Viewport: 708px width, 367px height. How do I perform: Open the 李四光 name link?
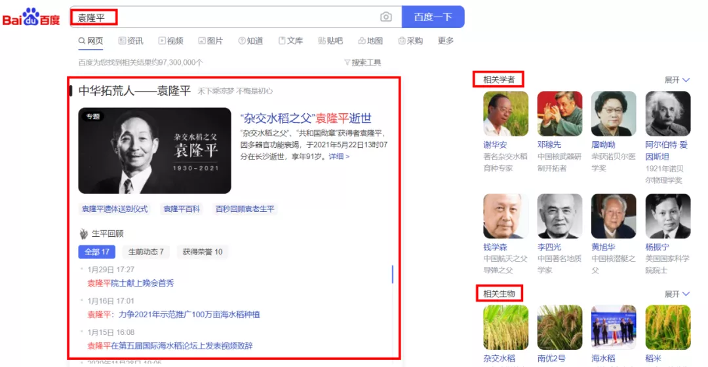click(x=549, y=247)
